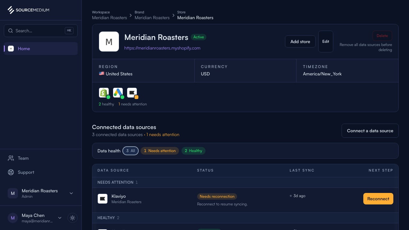Click the "2 healthy" summary text

[x=106, y=104]
